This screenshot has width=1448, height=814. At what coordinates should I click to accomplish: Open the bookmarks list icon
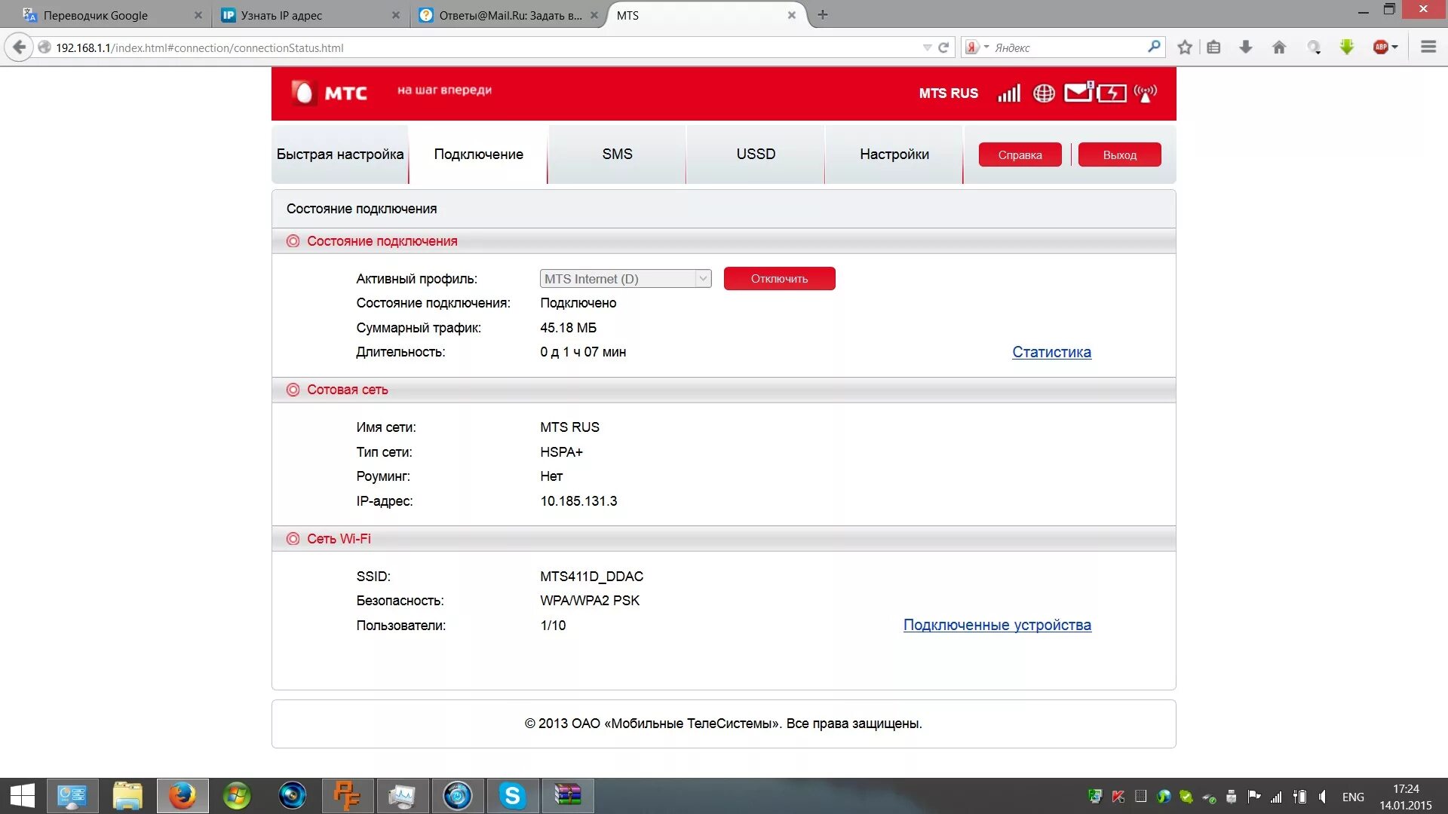(x=1213, y=47)
